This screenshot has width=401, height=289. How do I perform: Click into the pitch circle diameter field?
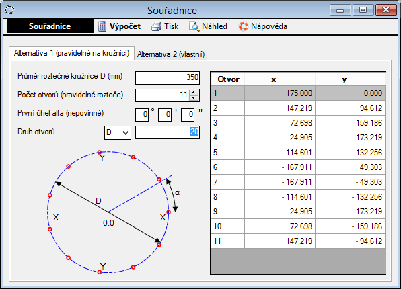coord(168,78)
